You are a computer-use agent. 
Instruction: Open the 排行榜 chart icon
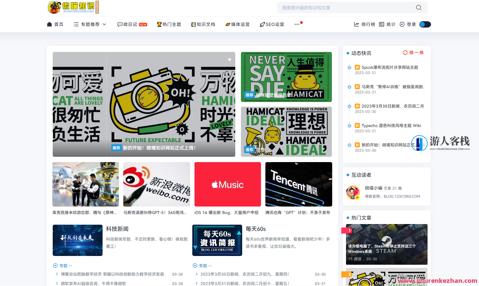point(356,24)
